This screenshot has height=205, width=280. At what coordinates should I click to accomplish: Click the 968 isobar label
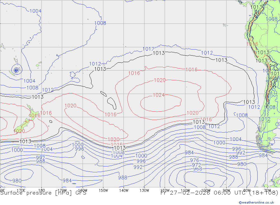[x=197, y=169]
